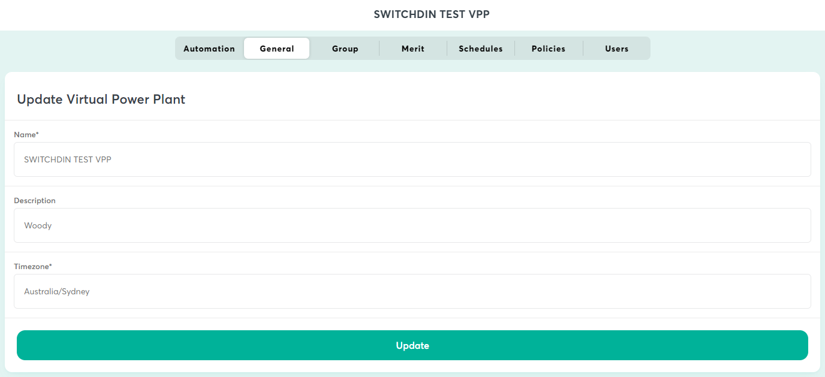Click the Timezone* field label
This screenshot has width=825, height=377.
pyautogui.click(x=33, y=267)
